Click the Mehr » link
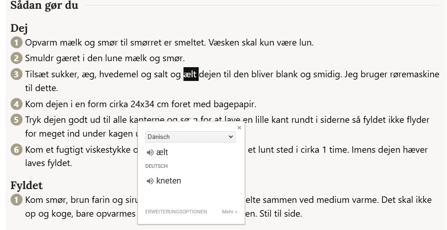Screen dimensions: 447x230 (x=230, y=212)
